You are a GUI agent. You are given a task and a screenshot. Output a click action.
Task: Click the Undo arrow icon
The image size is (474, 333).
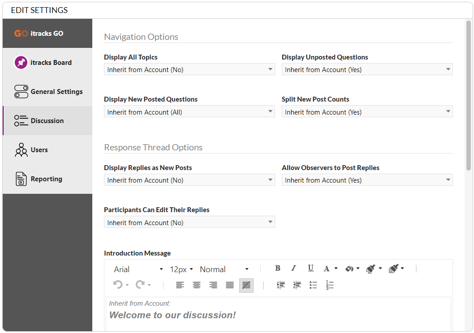point(118,284)
